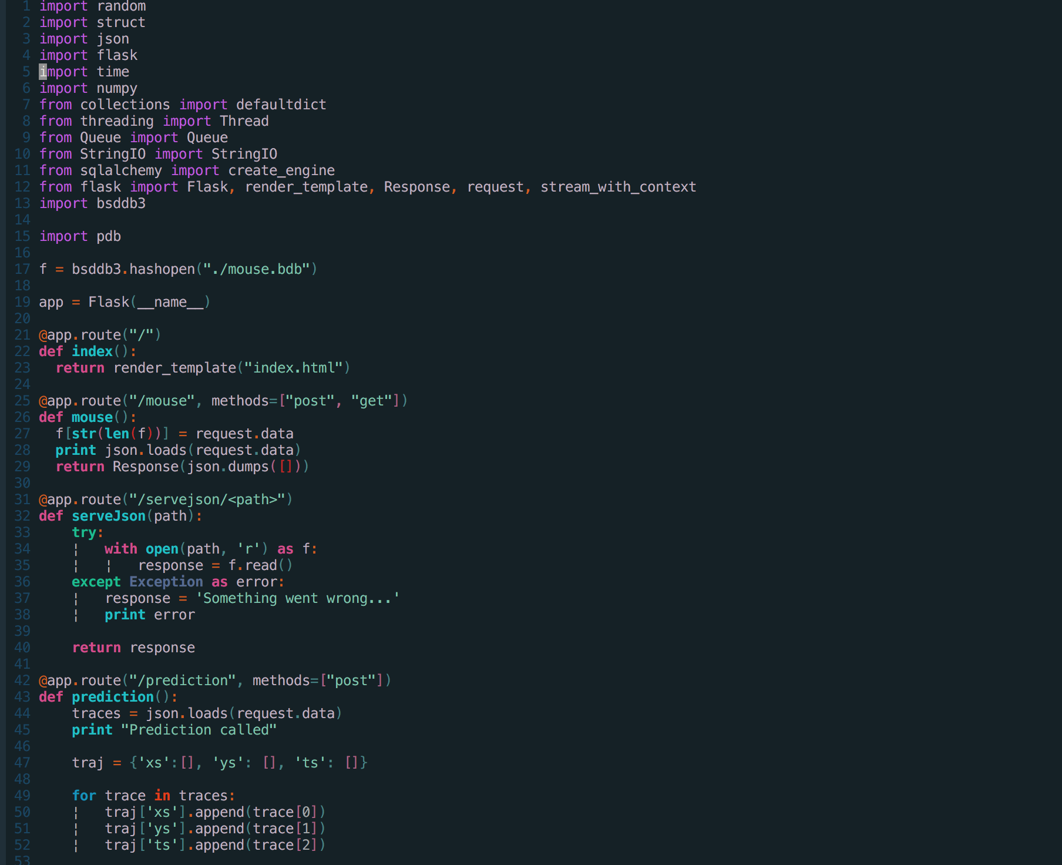This screenshot has height=865, width=1062.
Task: Place cursor on "/mouse" route string
Action: (x=162, y=401)
